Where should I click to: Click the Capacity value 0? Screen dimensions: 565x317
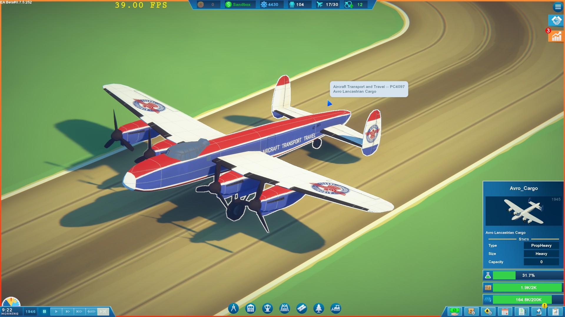[x=541, y=262]
